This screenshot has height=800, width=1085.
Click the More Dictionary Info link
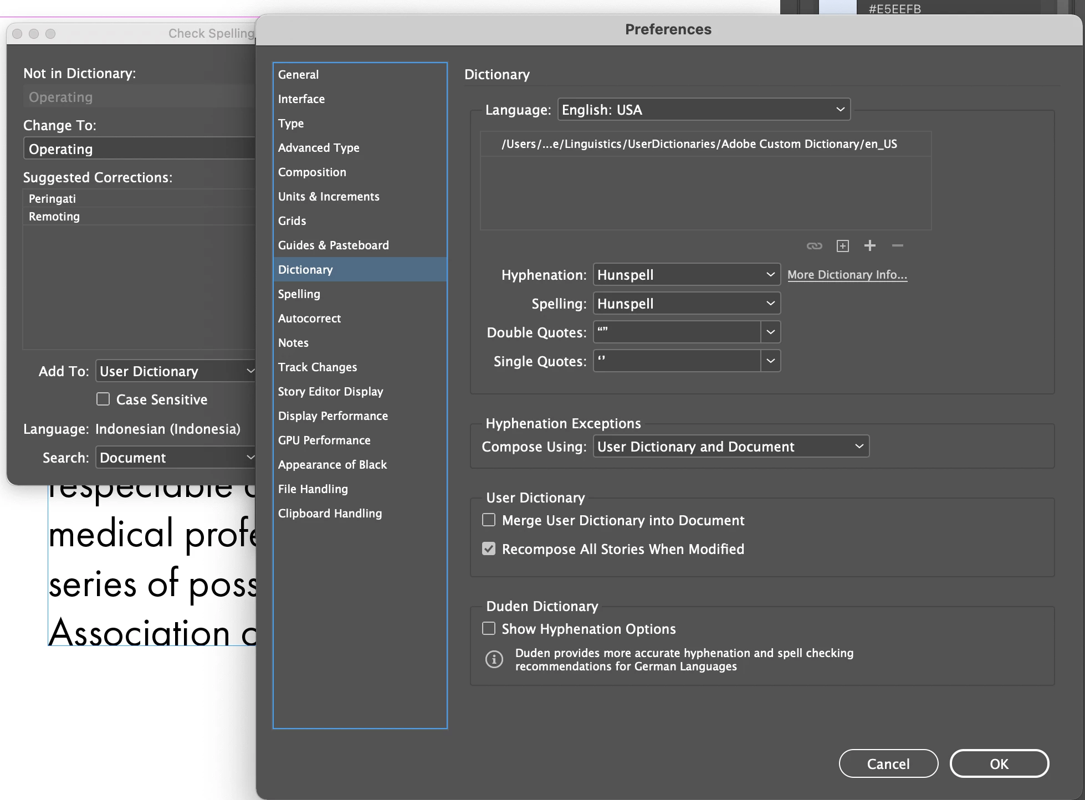[x=847, y=275]
